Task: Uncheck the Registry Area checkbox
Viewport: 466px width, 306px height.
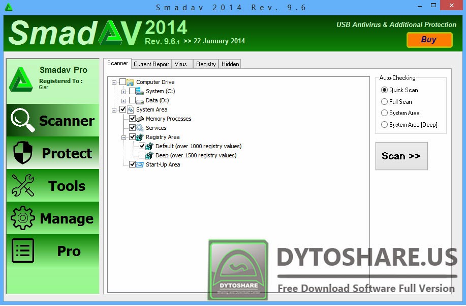Action: point(132,137)
